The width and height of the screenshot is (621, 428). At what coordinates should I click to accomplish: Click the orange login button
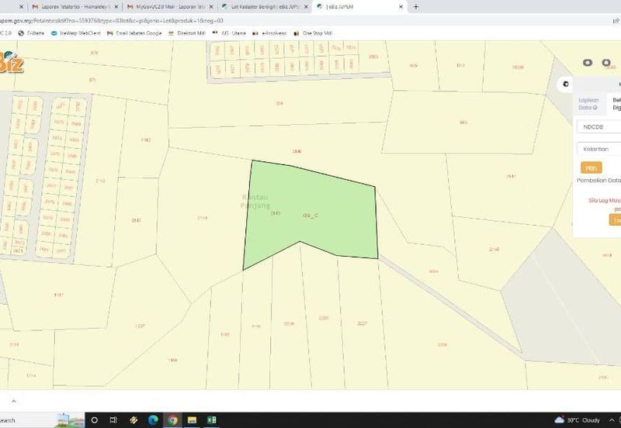click(x=616, y=219)
